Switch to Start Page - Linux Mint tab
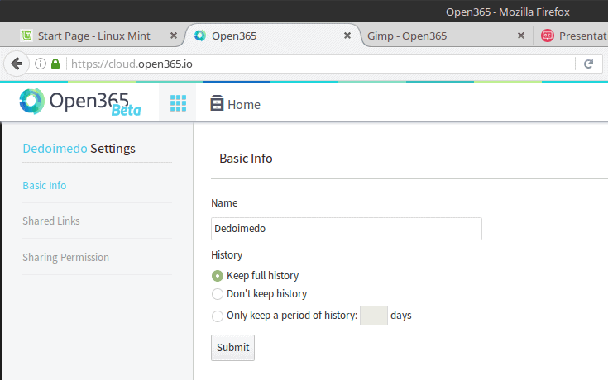Viewport: 608px width, 380px height. 93,36
